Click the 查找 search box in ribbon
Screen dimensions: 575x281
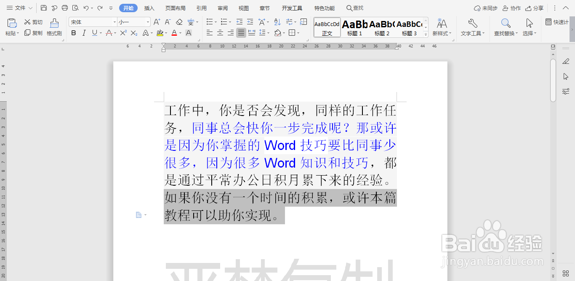pyautogui.click(x=355, y=8)
